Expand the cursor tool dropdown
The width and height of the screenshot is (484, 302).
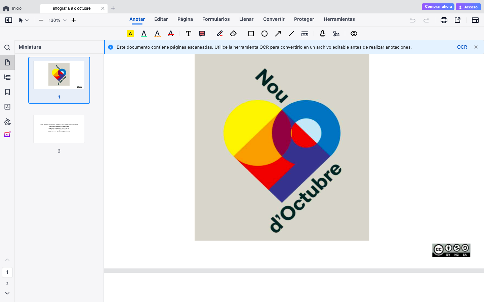(x=27, y=20)
